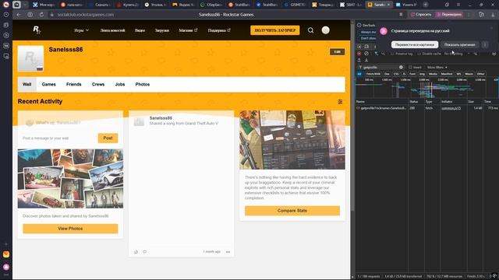Click the Post button
This screenshot has height=280, width=499.
point(108,138)
